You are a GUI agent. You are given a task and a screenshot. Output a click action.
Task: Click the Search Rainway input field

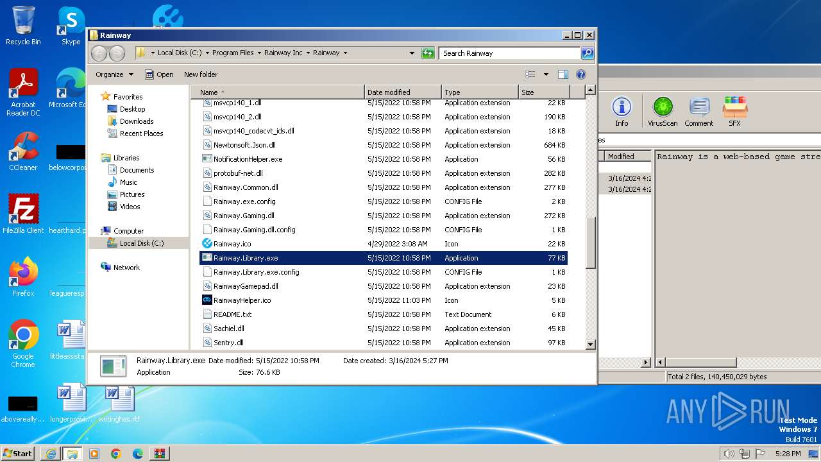click(x=510, y=53)
